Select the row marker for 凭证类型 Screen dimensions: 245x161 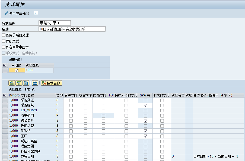click(x=5, y=126)
